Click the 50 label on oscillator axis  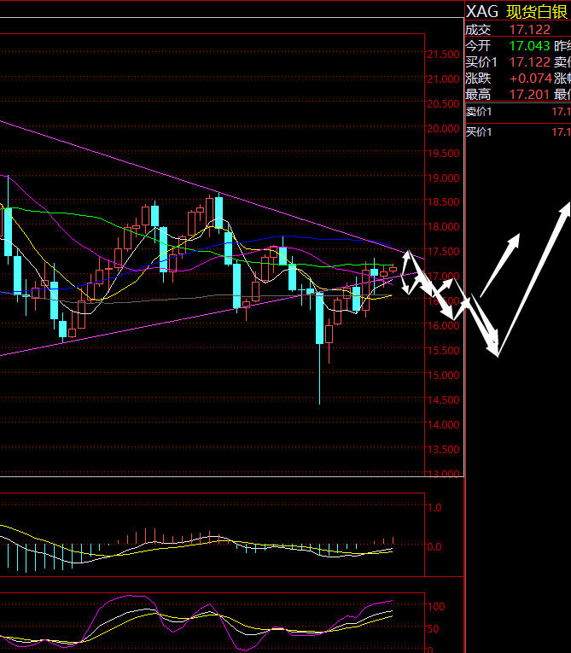(x=433, y=629)
